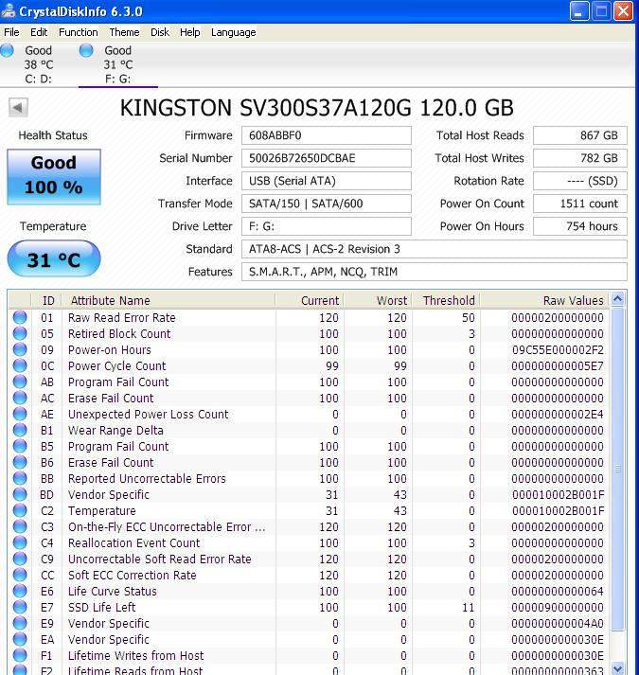Click the previous disk arrow icon
This screenshot has height=675, width=639.
coord(18,107)
